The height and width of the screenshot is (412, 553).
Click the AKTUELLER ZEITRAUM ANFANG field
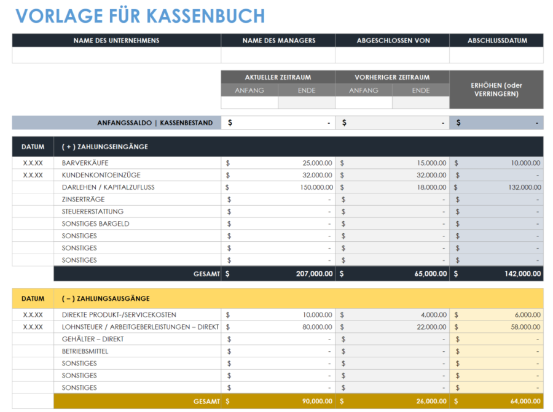tap(249, 103)
